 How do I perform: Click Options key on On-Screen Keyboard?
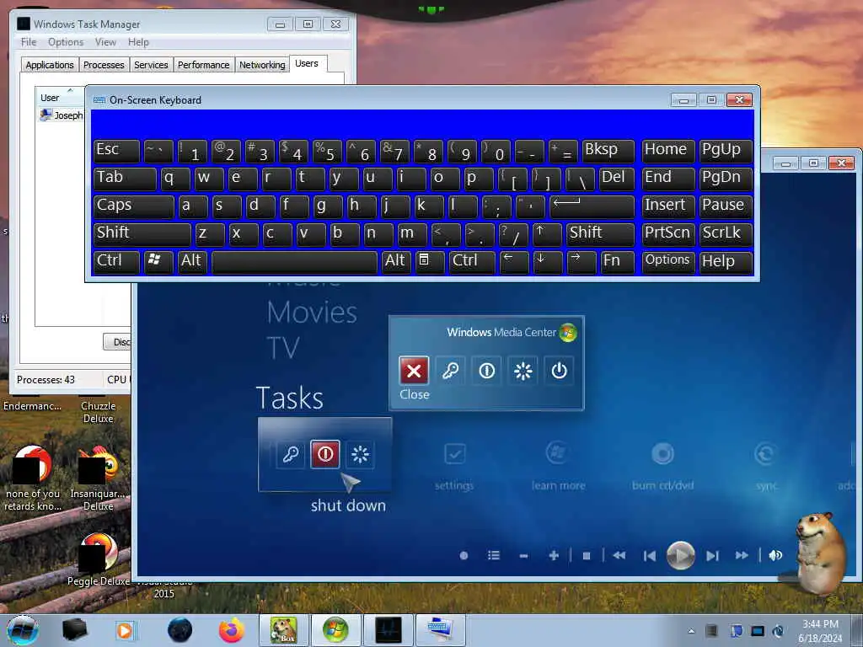coord(668,262)
